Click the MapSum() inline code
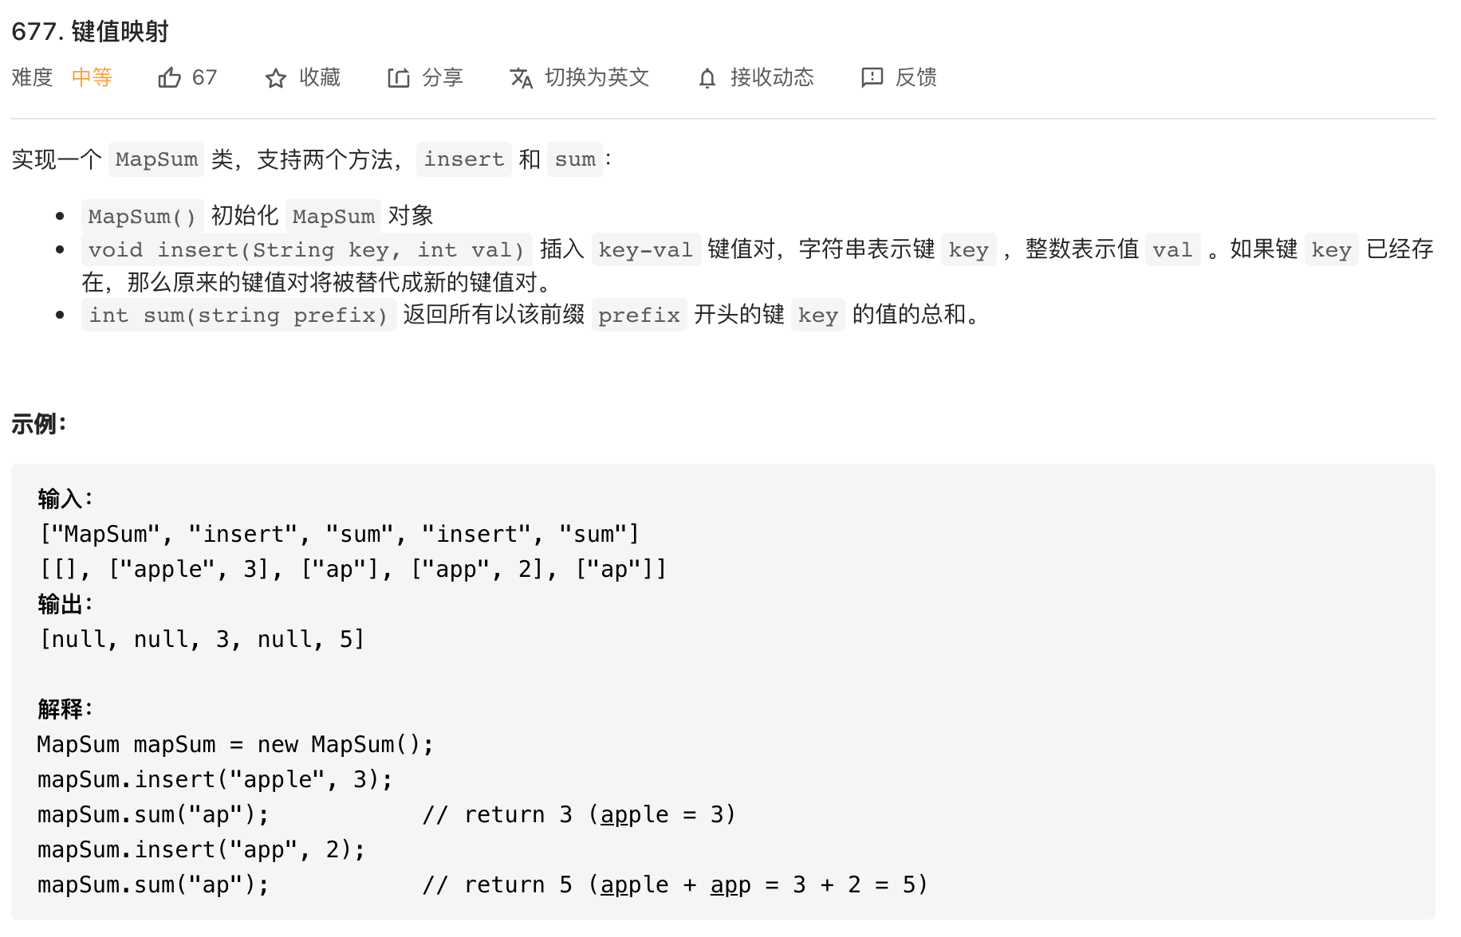Screen dimensions: 1461x937 143,216
